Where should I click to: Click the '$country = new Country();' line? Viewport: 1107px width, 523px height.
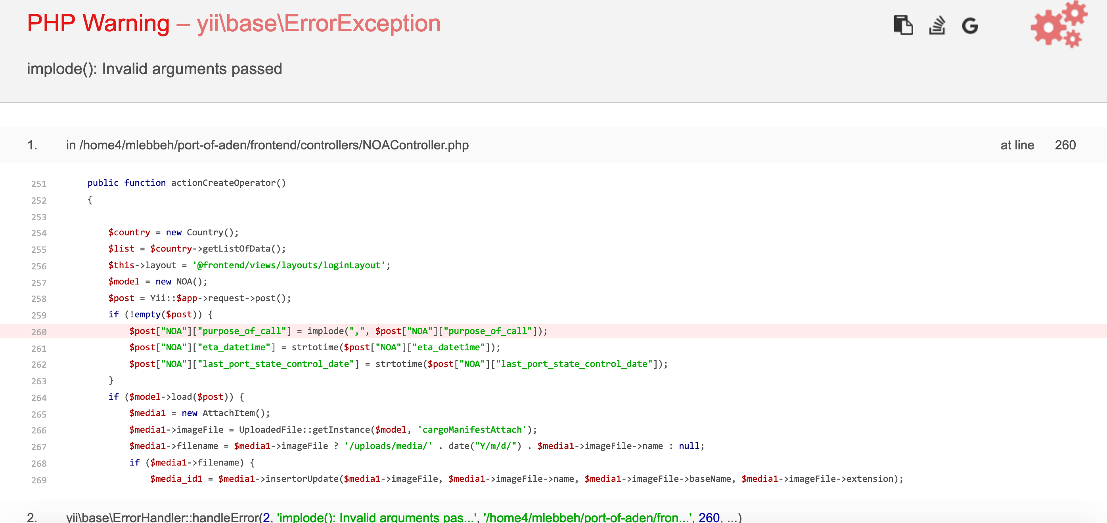pyautogui.click(x=173, y=232)
